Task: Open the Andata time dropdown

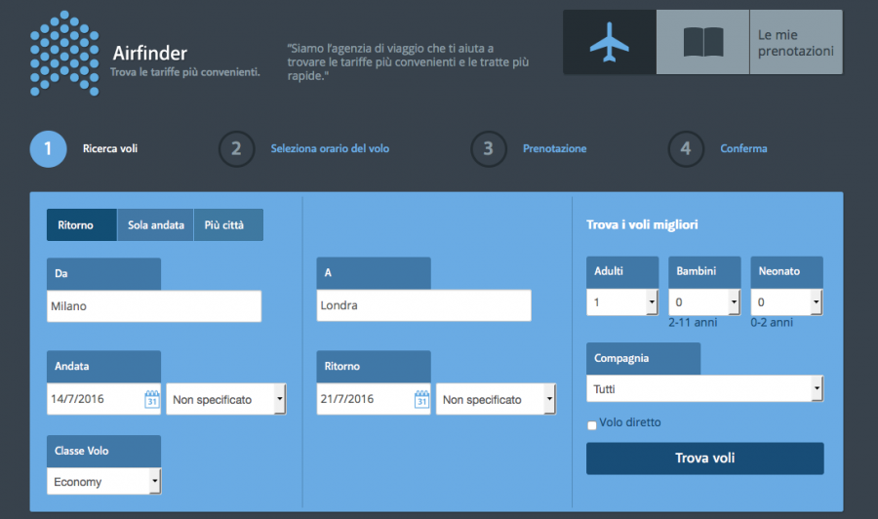Action: [226, 399]
